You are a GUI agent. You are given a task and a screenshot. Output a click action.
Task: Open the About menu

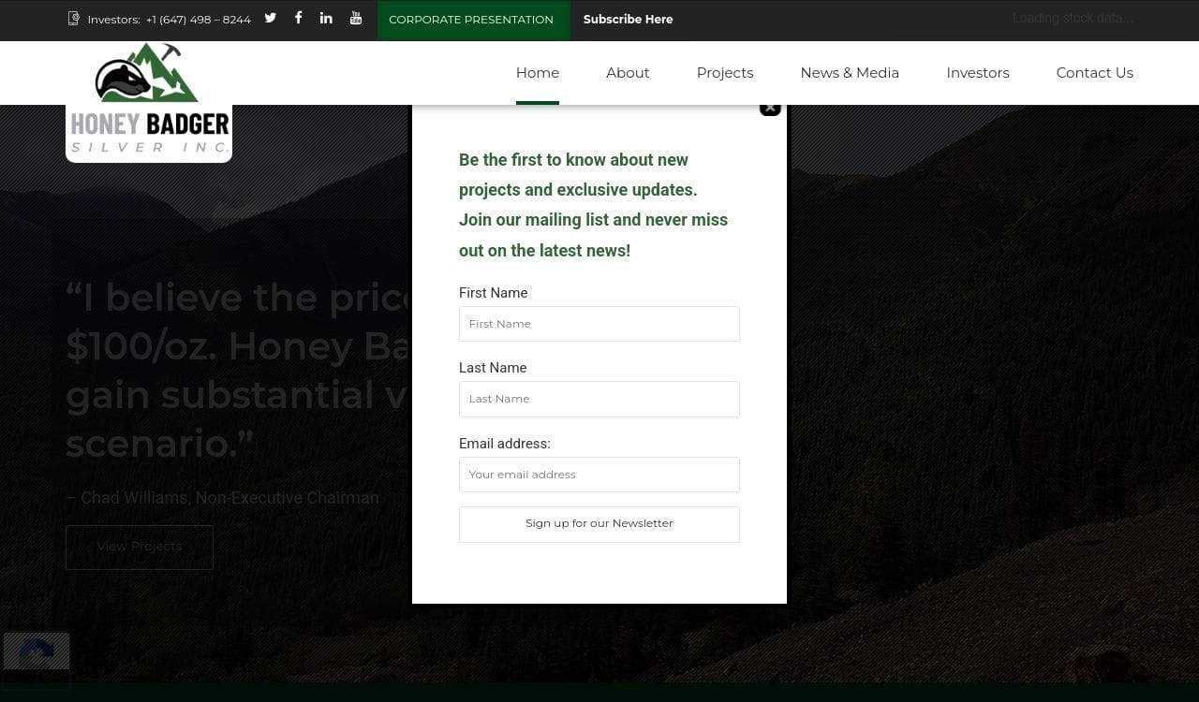click(628, 73)
